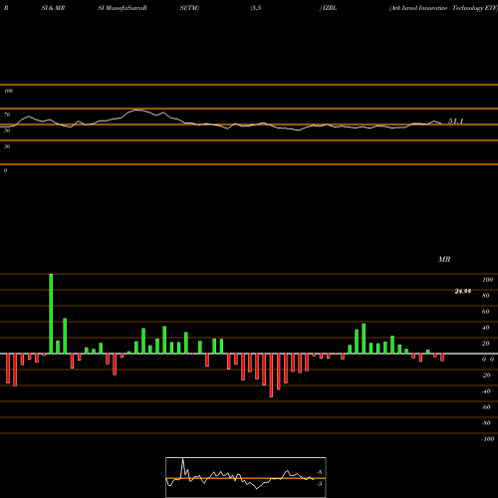The width and height of the screenshot is (498, 498).
Task: Click the '-100' label on the MR scale
Action: (488, 439)
